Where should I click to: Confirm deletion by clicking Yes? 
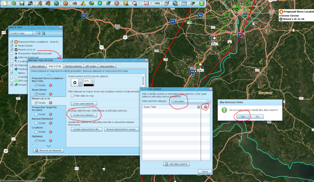click(243, 117)
